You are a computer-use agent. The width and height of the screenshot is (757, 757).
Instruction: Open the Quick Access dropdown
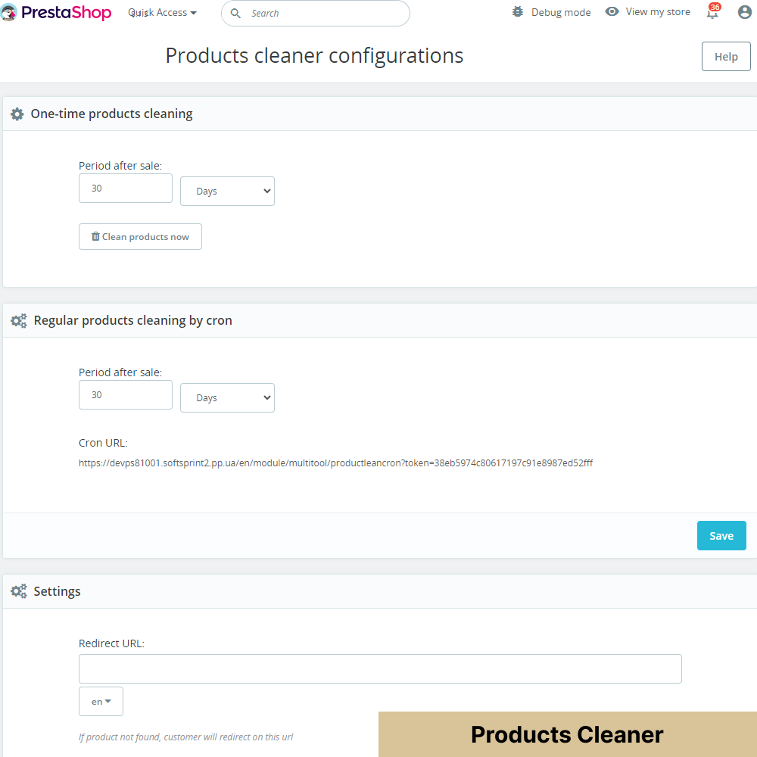(161, 12)
